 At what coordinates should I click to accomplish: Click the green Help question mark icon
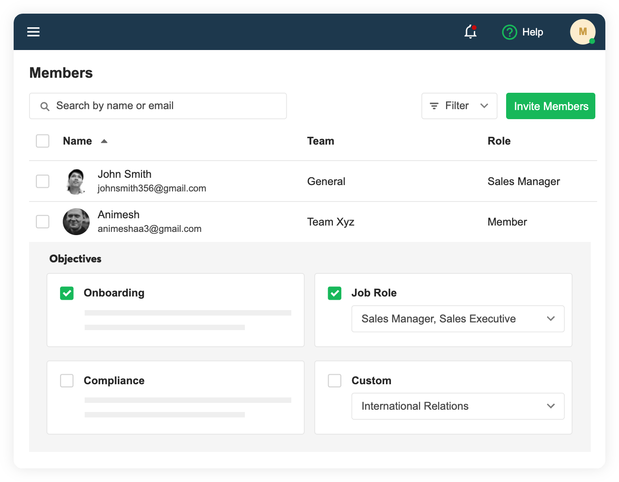pyautogui.click(x=509, y=32)
